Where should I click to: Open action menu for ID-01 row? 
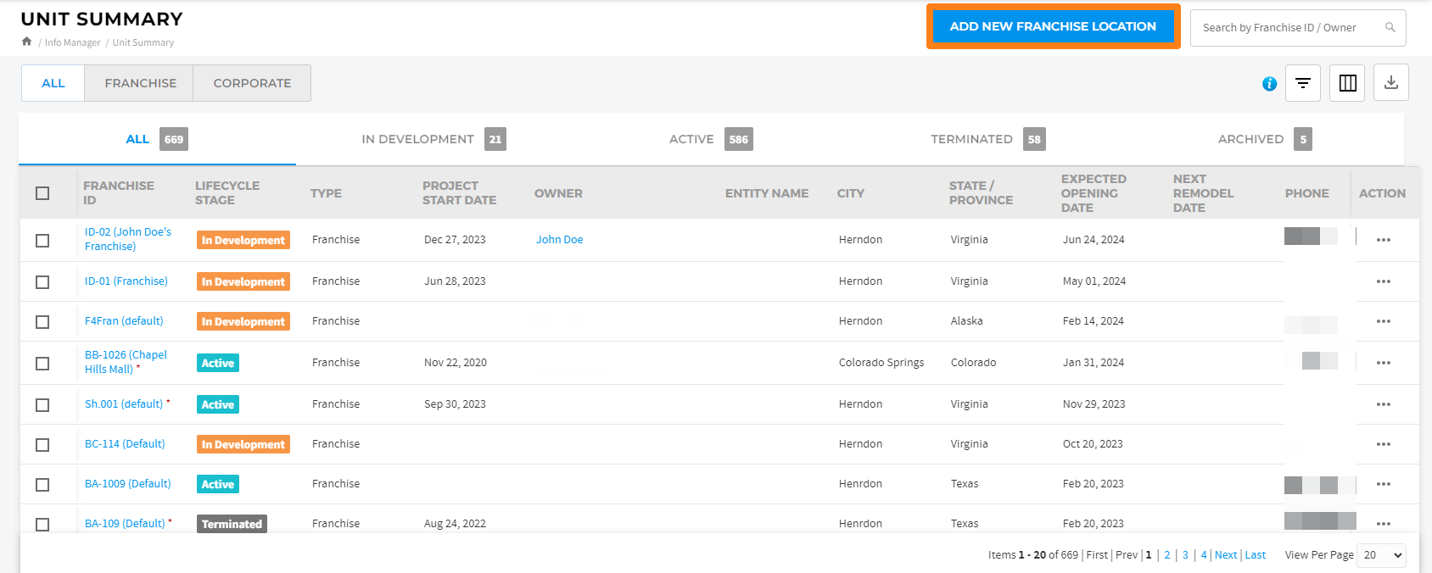coord(1383,281)
